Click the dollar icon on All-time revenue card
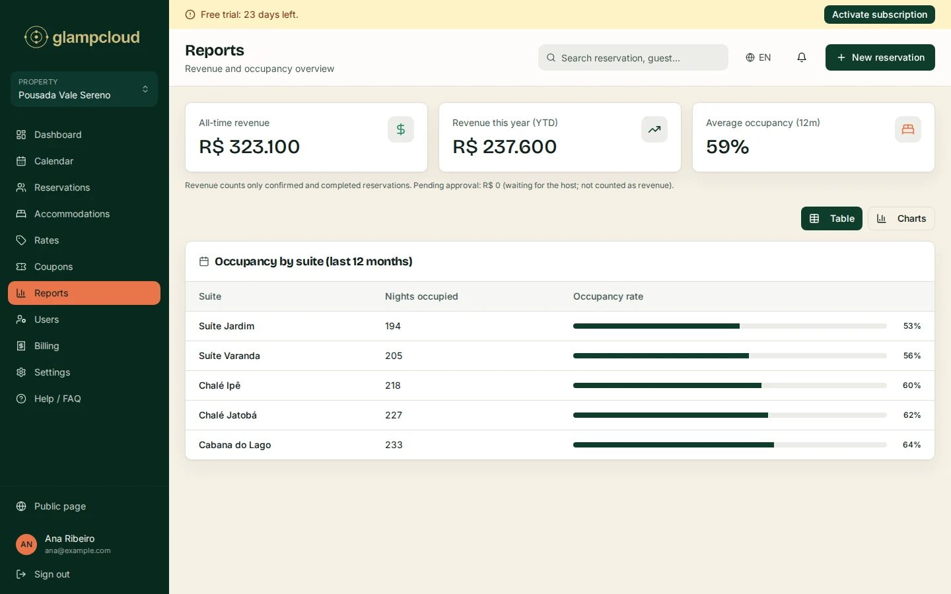The image size is (951, 594). 401,129
